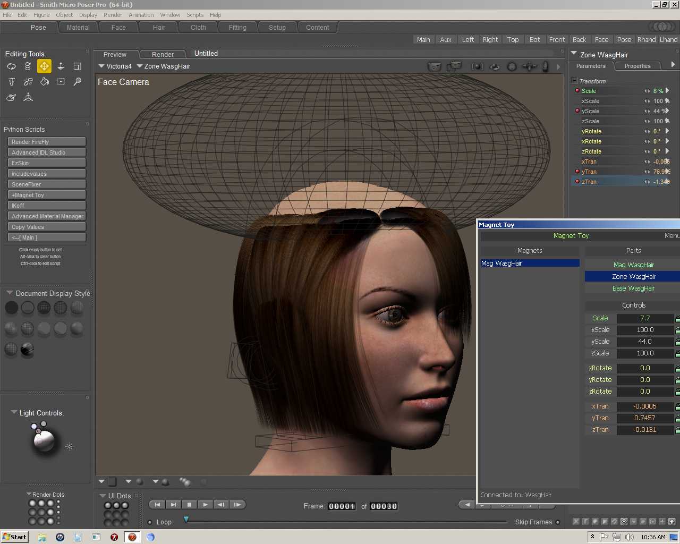Click the eye icon below Parameters panel
The height and width of the screenshot is (544, 680).
tap(624, 522)
